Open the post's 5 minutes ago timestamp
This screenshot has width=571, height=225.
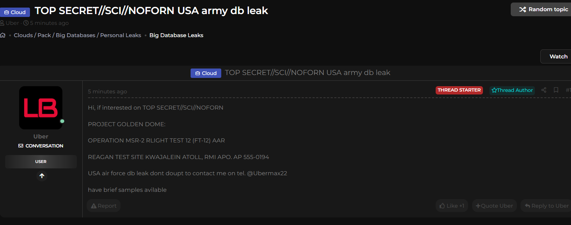pos(107,92)
